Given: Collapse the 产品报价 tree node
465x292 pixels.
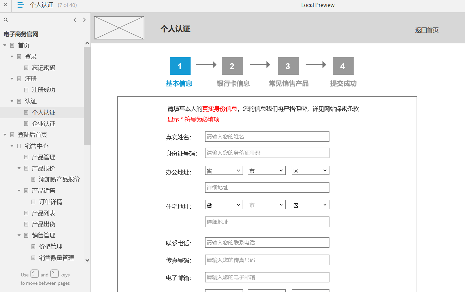Looking at the screenshot, I should (19, 169).
